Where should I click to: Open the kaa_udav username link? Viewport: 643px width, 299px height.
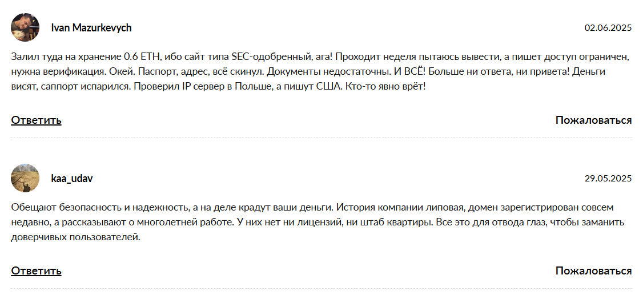click(x=72, y=179)
